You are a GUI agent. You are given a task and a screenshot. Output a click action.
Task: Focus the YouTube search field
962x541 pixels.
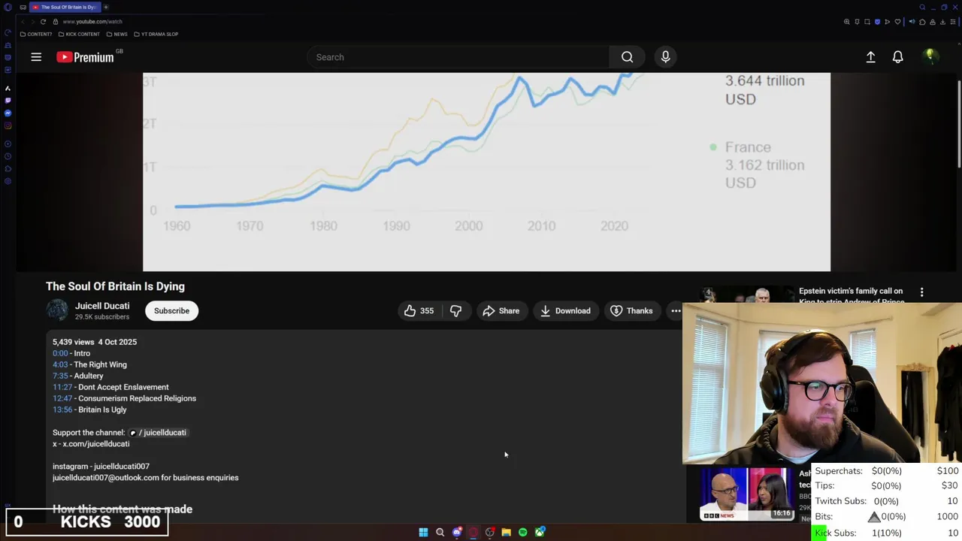click(x=458, y=57)
